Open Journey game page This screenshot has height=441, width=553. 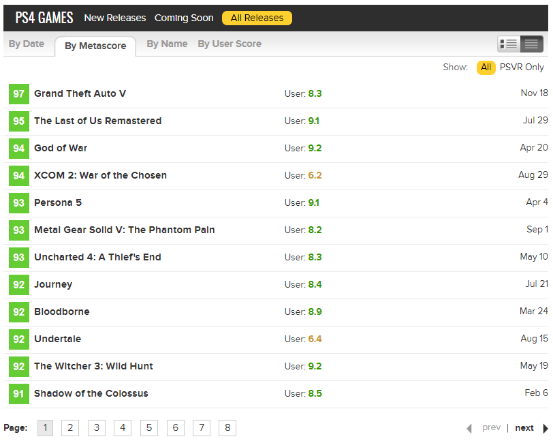click(x=53, y=285)
